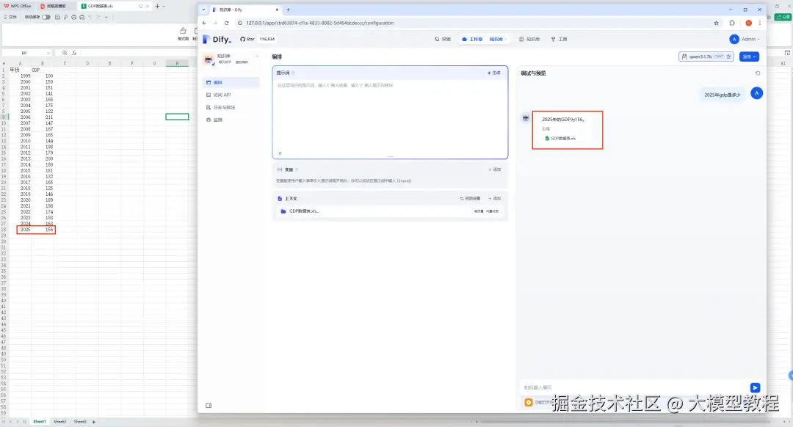Switch to the WPS Office home tab
Screen dimensions: 793x427
point(18,6)
